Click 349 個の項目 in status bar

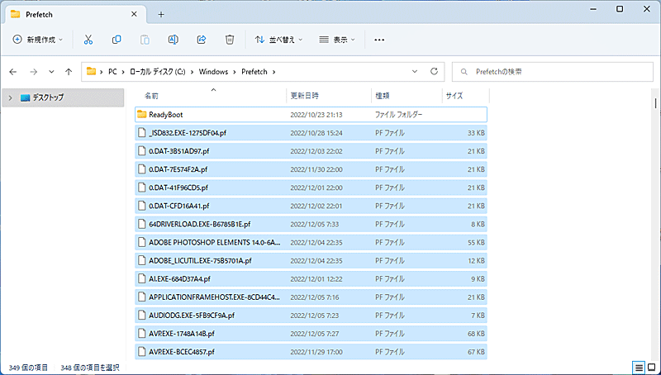coord(28,368)
